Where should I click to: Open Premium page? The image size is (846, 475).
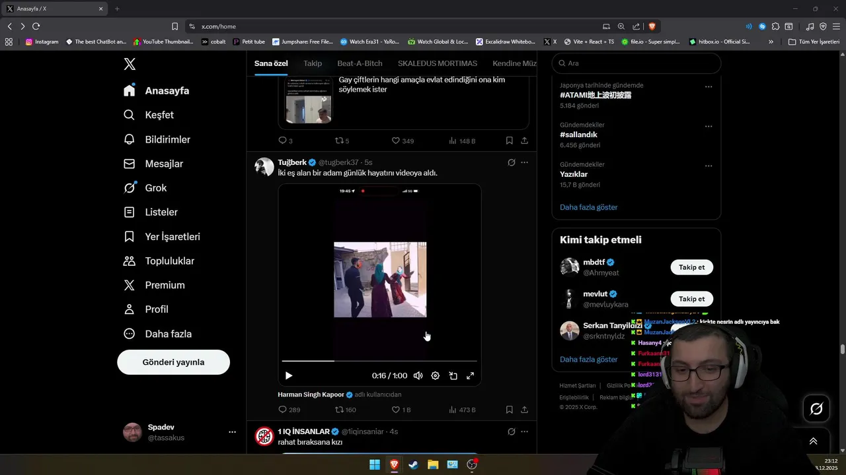(155, 285)
